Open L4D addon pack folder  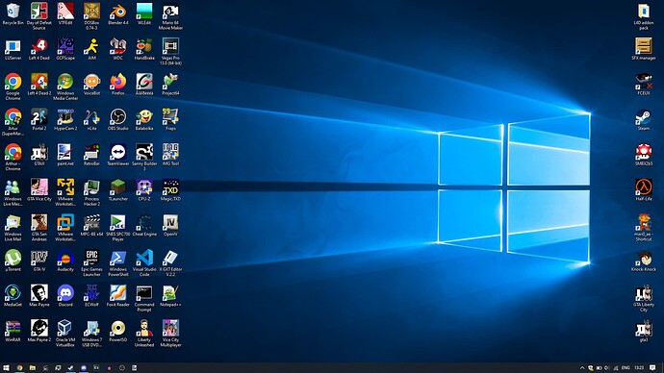pos(643,16)
